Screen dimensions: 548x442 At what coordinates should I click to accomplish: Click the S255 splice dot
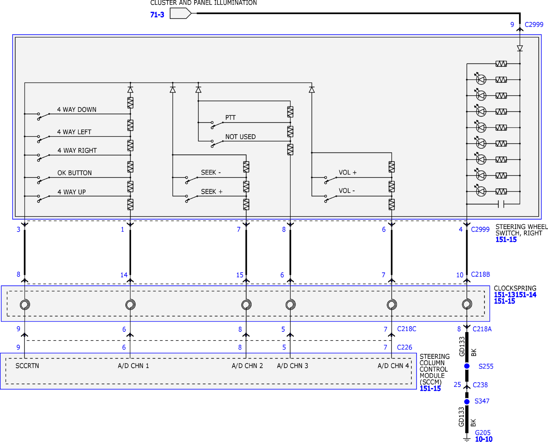click(x=467, y=366)
